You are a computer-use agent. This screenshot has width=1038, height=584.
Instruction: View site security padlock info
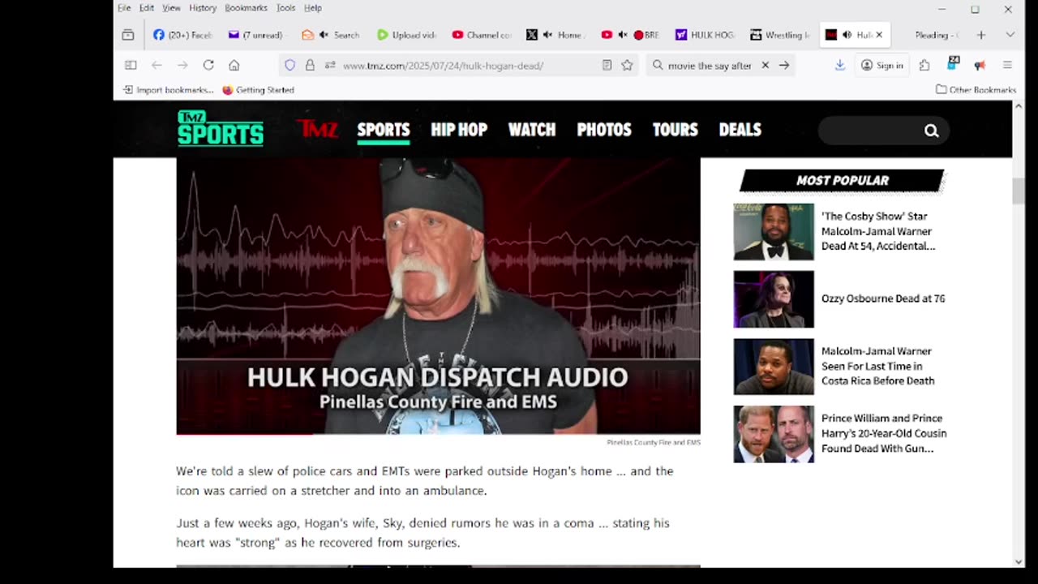tap(310, 65)
